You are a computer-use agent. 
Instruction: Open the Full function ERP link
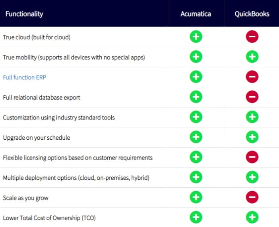pyautogui.click(x=25, y=77)
